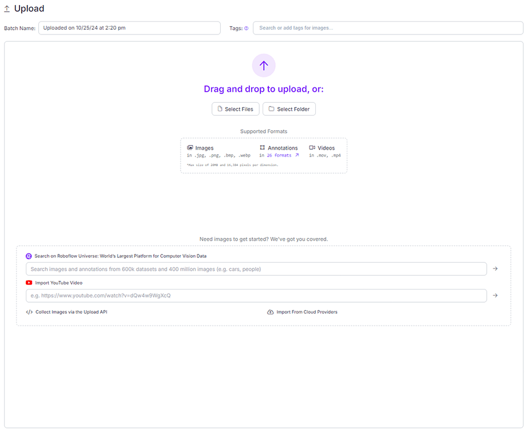Image resolution: width=528 pixels, height=430 pixels.
Task: Click the Roboflow Universe logo icon
Action: coord(29,256)
